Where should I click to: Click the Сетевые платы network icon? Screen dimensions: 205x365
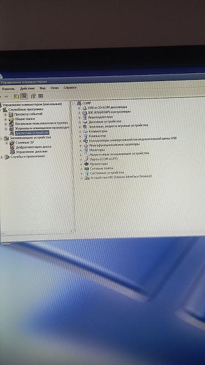86,169
